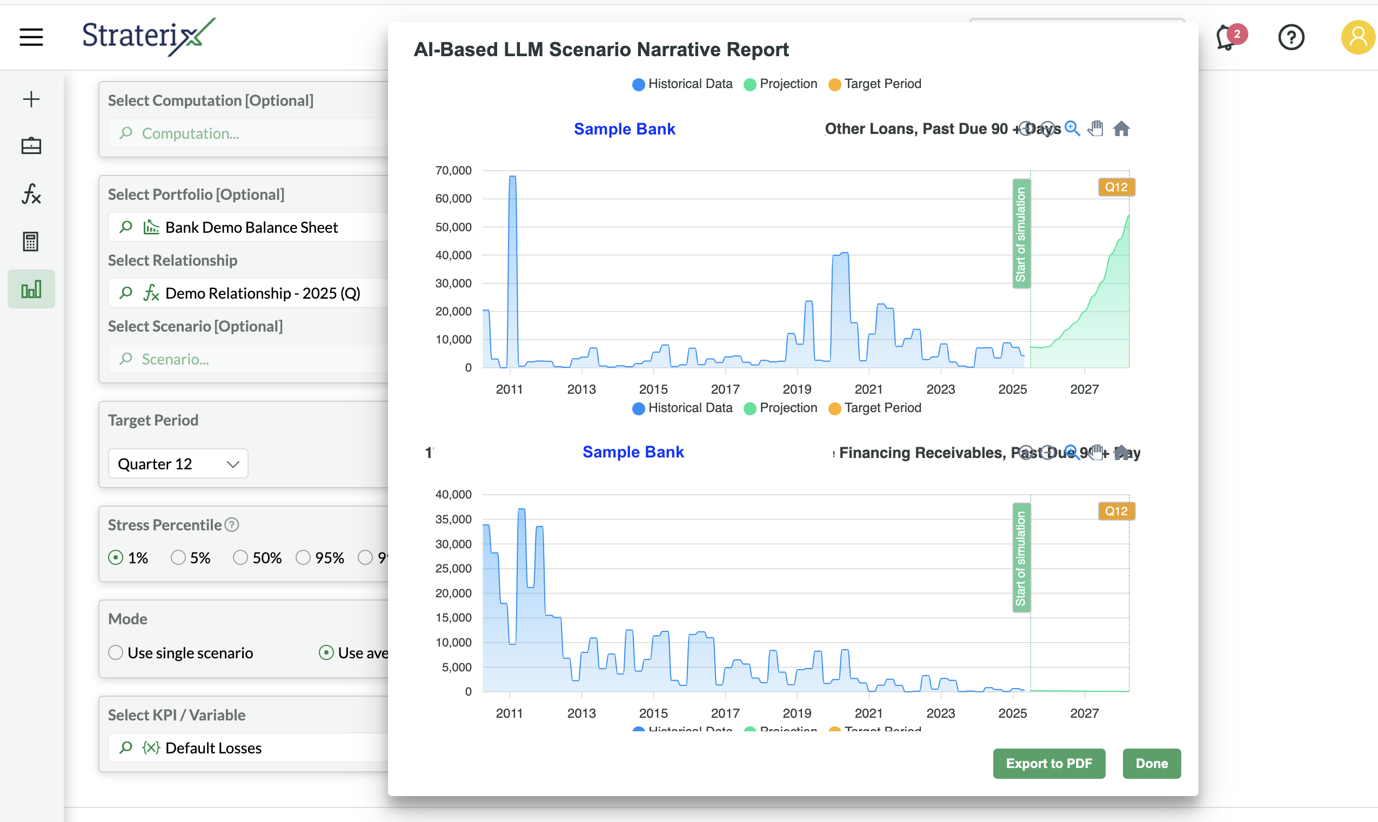Open the briefcase portfolio icon

click(31, 146)
